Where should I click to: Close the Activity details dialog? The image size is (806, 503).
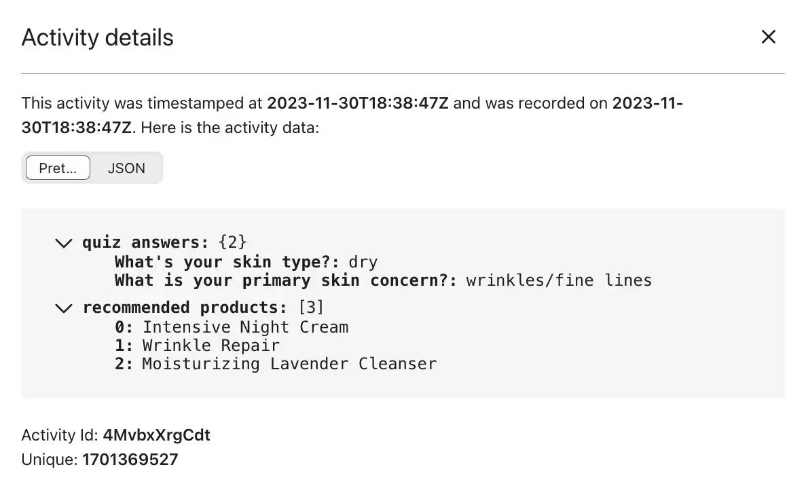768,37
